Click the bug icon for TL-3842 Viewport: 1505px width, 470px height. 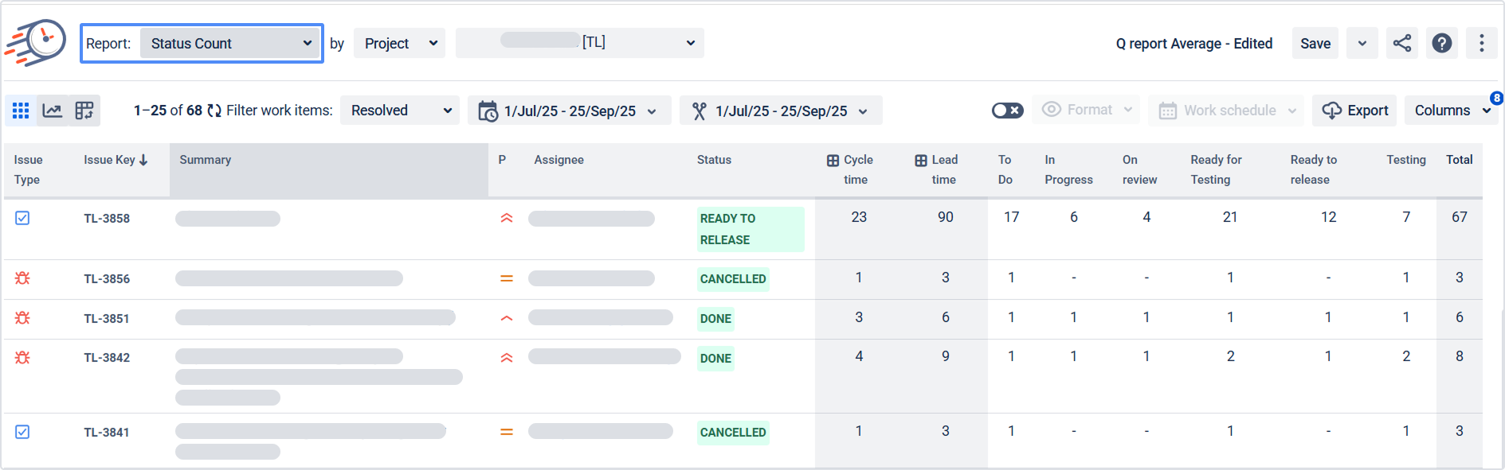22,358
